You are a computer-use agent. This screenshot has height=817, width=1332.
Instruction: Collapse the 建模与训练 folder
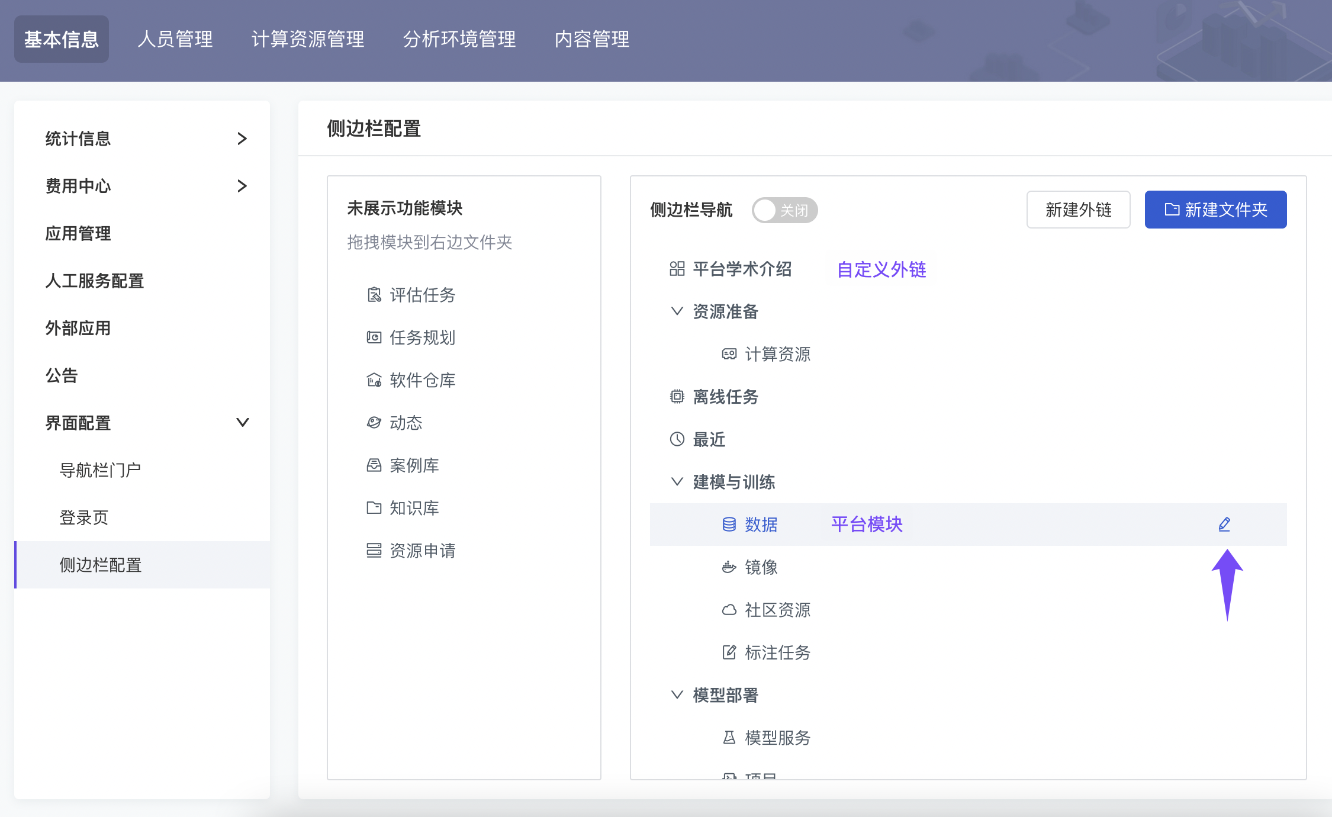[x=677, y=482]
